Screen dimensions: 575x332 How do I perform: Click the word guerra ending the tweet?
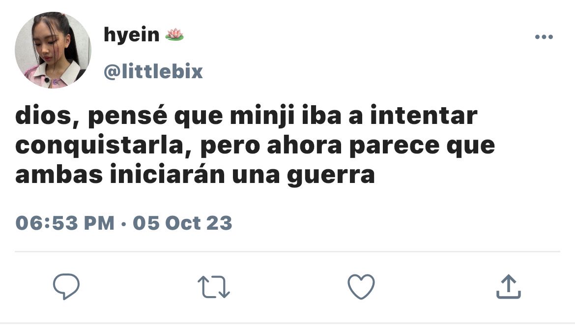pos(331,176)
